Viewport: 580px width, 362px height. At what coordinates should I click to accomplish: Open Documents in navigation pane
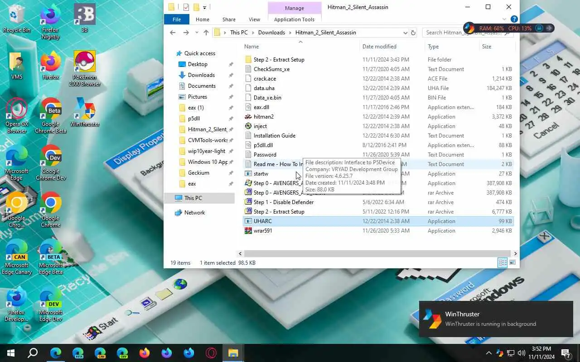click(x=202, y=86)
